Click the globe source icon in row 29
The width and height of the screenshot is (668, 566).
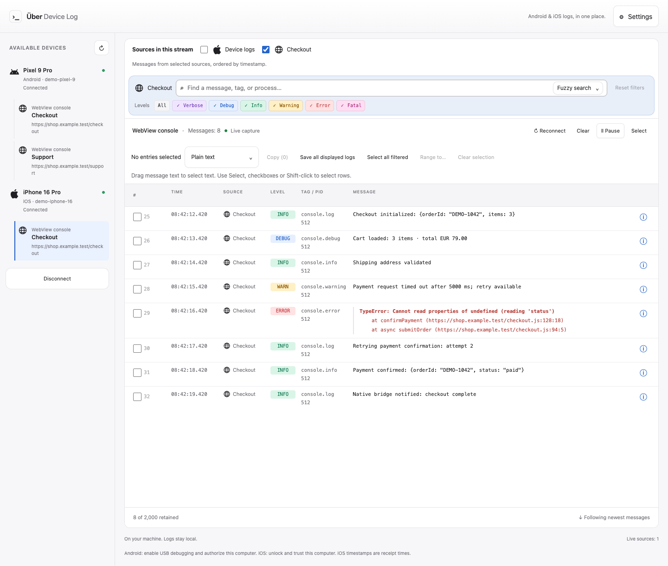[227, 311]
